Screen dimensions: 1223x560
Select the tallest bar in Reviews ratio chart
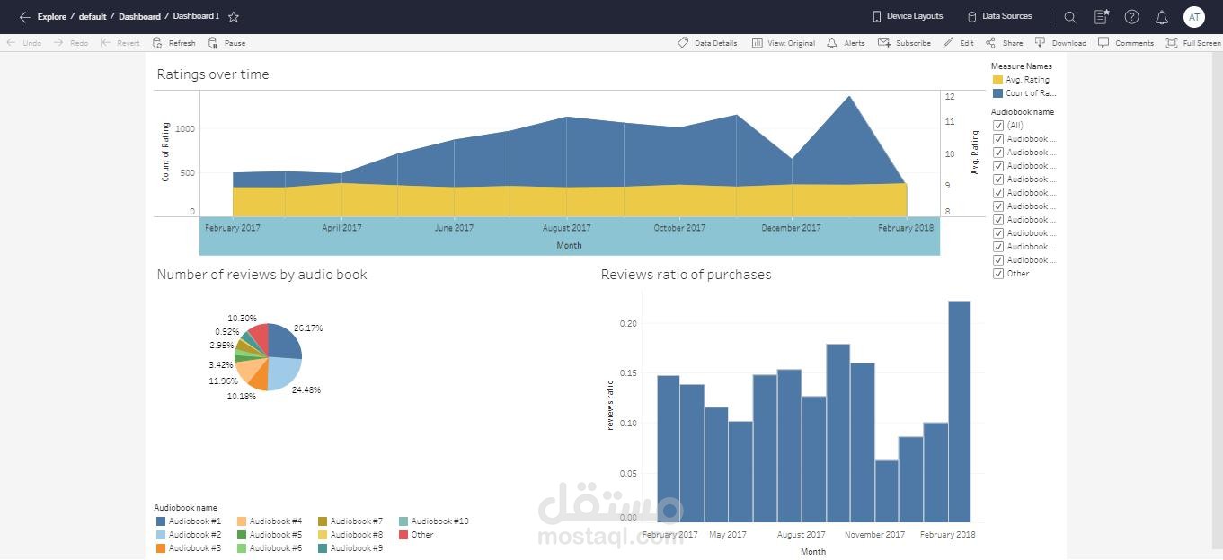pyautogui.click(x=960, y=411)
